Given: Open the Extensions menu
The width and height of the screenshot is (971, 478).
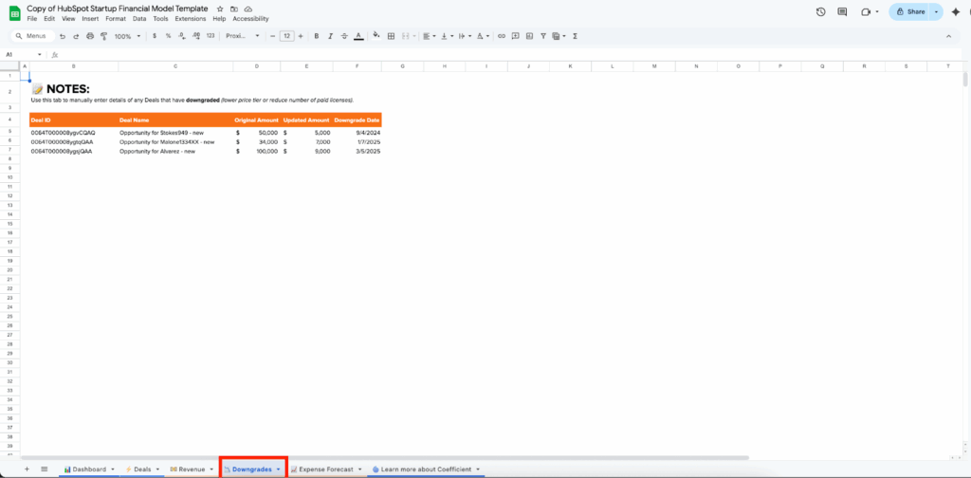Looking at the screenshot, I should [190, 19].
